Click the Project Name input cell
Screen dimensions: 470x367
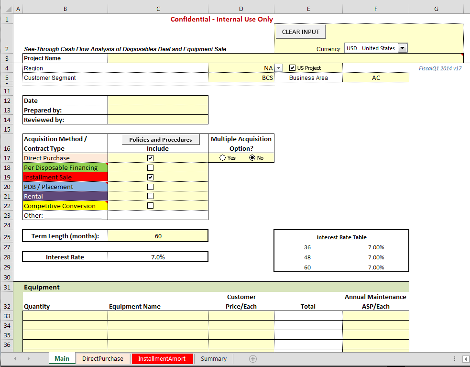click(x=285, y=58)
